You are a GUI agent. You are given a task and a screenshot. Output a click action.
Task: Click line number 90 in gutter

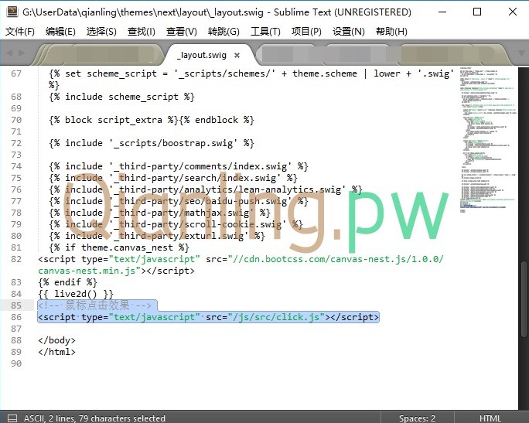(16, 363)
